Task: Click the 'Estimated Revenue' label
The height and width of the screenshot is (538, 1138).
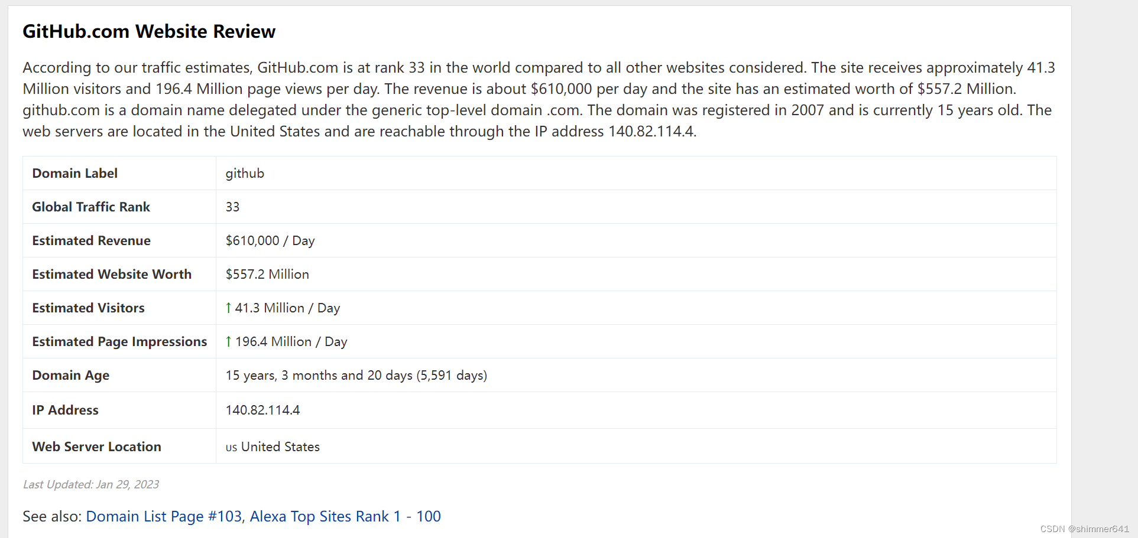Action: click(x=92, y=241)
